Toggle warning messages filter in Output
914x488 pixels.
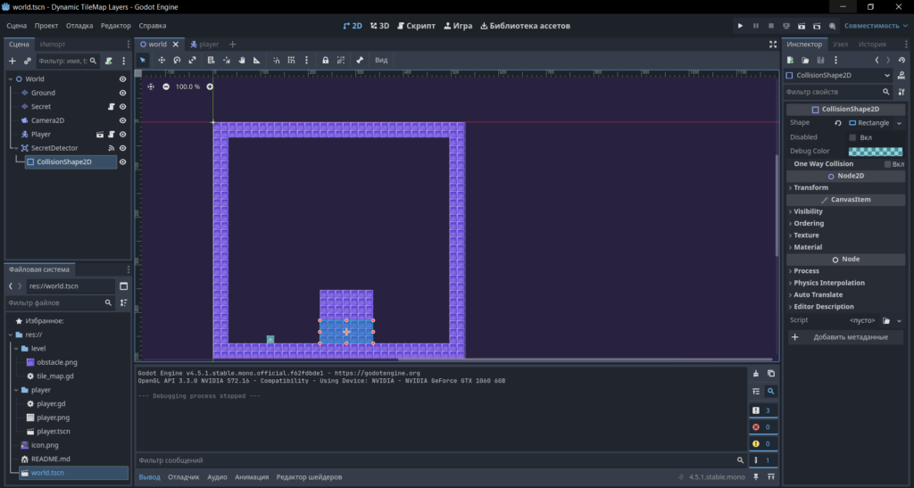(763, 443)
